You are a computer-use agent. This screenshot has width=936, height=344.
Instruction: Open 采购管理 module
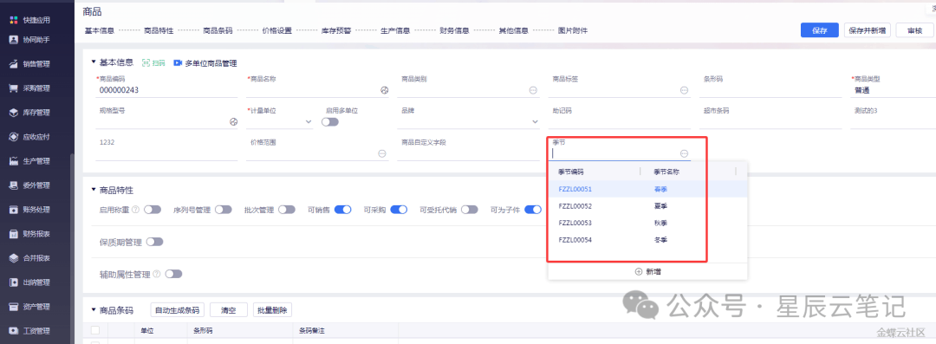point(29,88)
